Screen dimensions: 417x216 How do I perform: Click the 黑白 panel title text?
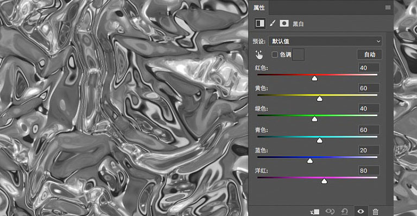tap(298, 24)
